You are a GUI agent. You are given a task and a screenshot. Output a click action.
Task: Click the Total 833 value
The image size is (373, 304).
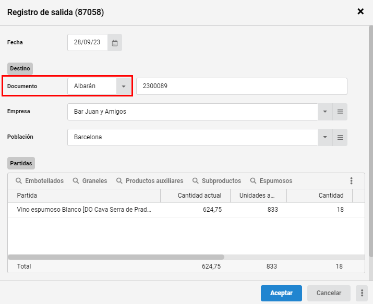coord(272,266)
